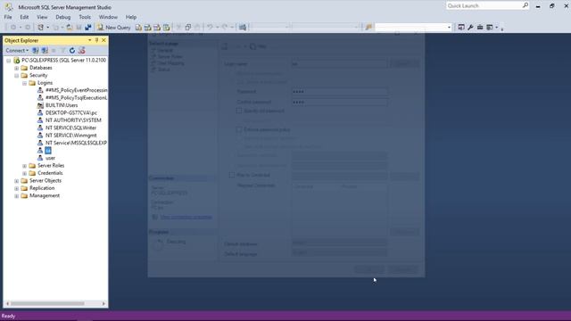571x321 pixels.
Task: Select NT Service\MSSQL$SQLEXPRESS login
Action: point(76,143)
